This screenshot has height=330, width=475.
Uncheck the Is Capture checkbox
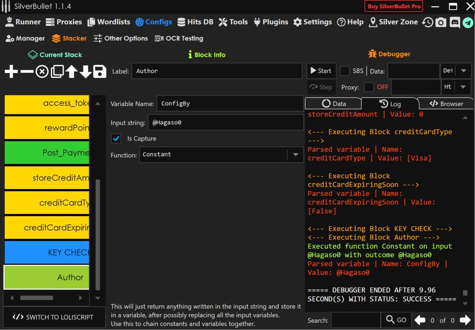[116, 138]
